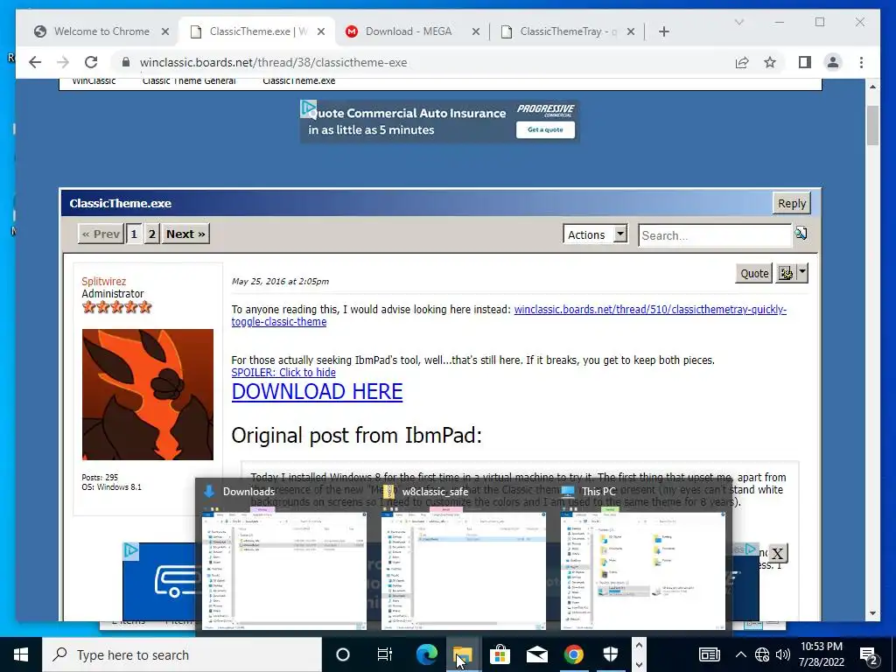The height and width of the screenshot is (672, 896).
Task: Close the bottom ad with X button
Action: (777, 553)
